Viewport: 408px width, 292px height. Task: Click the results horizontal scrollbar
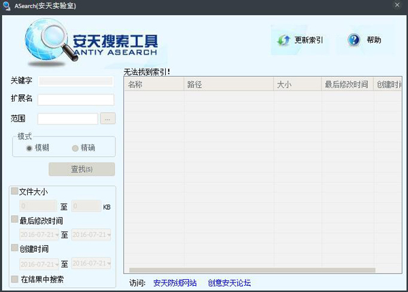(x=252, y=270)
